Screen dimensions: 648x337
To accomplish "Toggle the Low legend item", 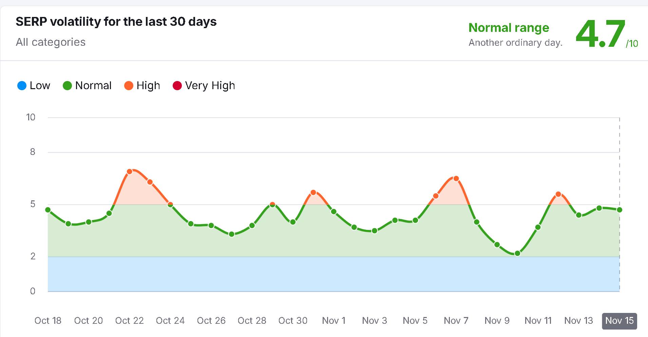I will 34,85.
